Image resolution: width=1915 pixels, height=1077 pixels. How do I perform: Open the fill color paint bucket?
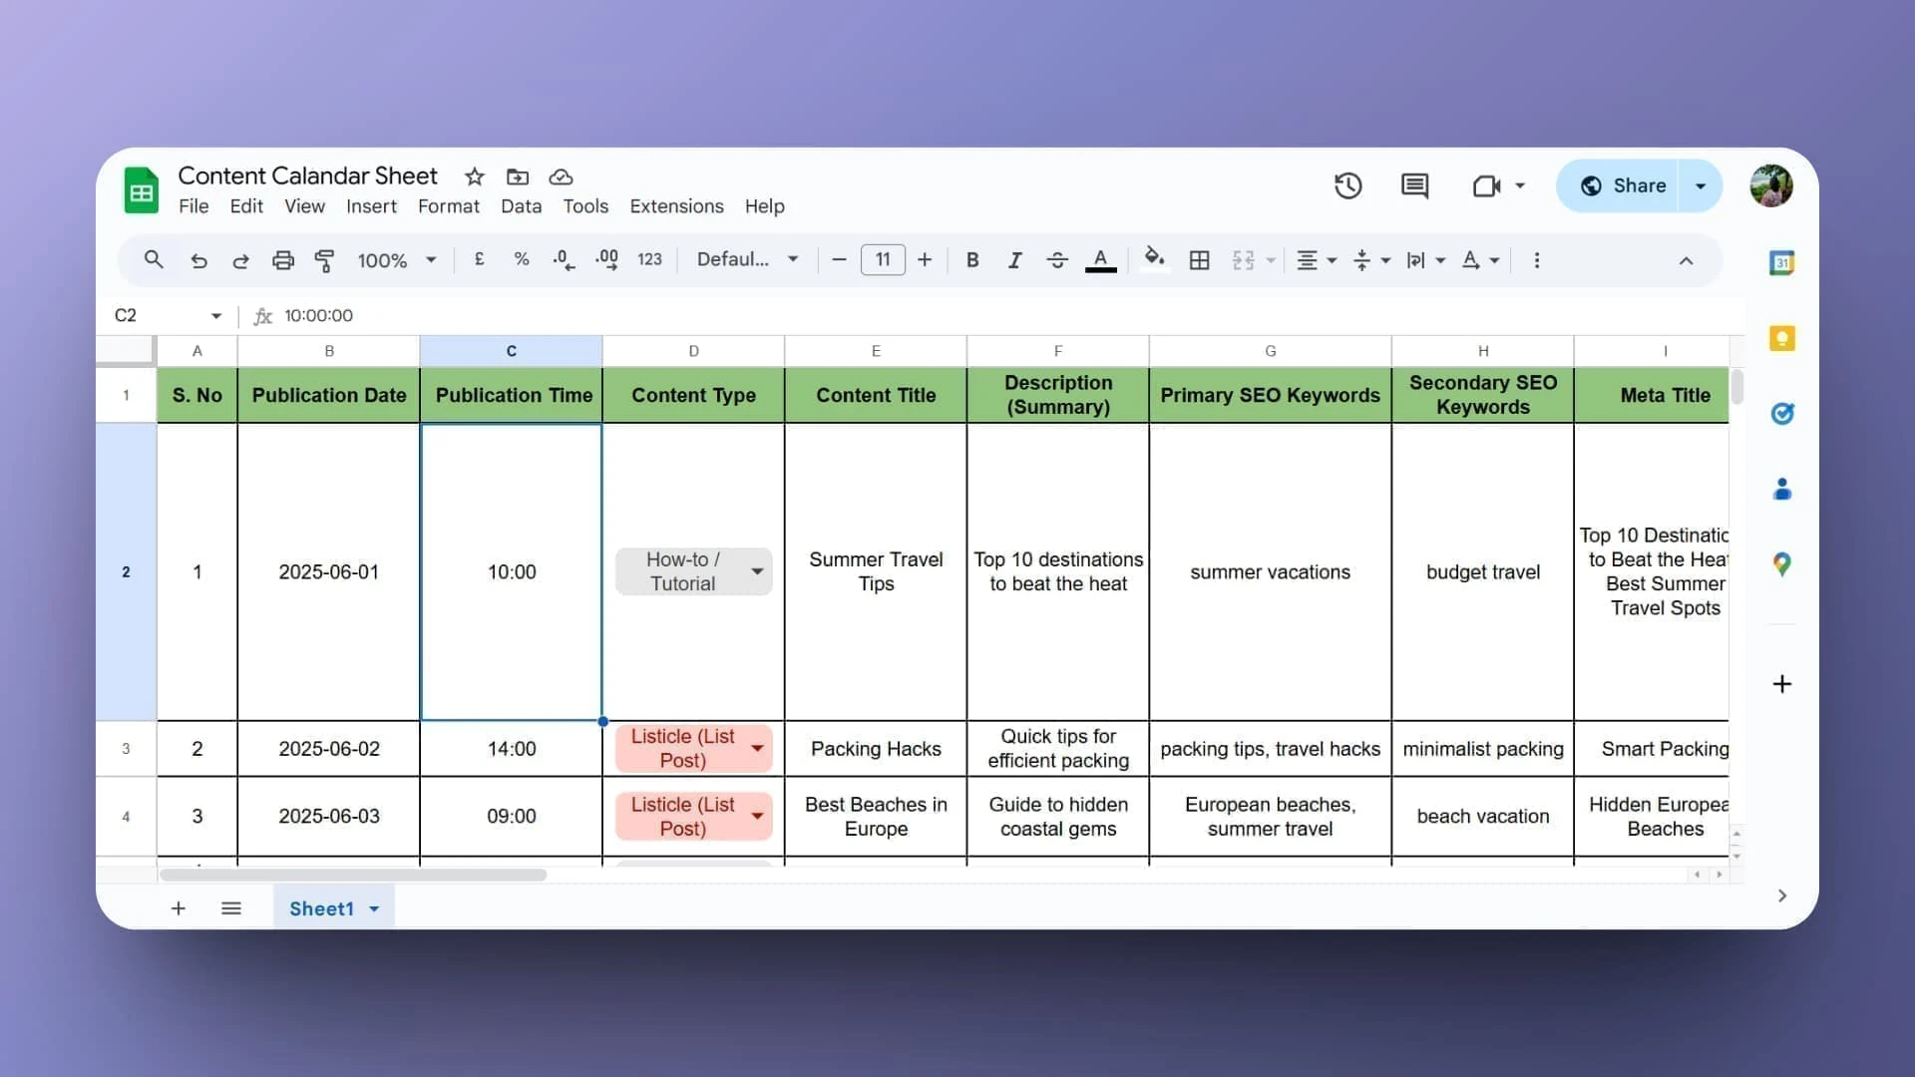[x=1154, y=259]
